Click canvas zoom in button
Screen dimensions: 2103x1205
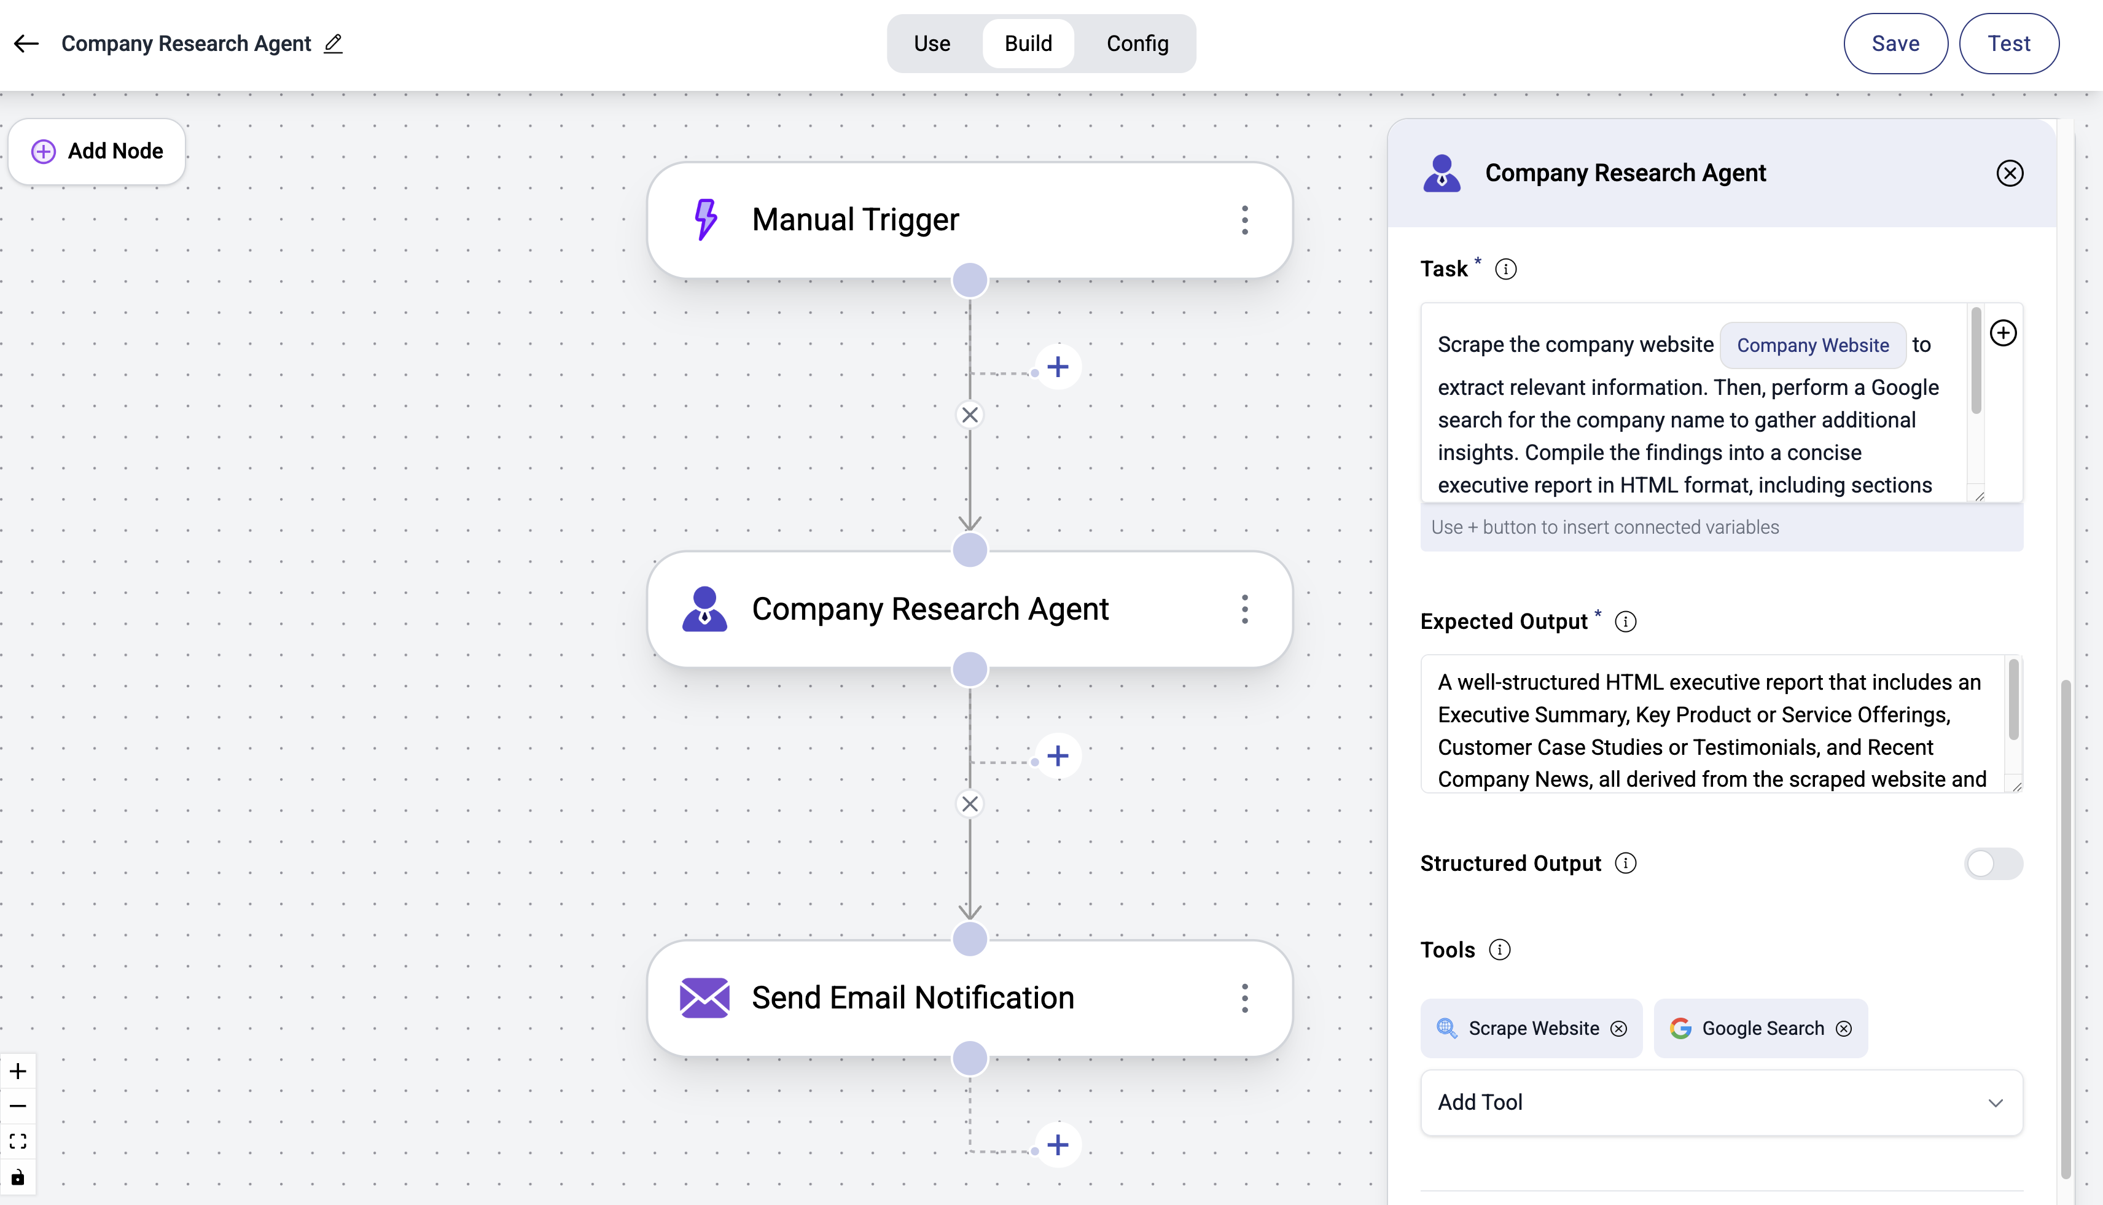[x=18, y=1072]
